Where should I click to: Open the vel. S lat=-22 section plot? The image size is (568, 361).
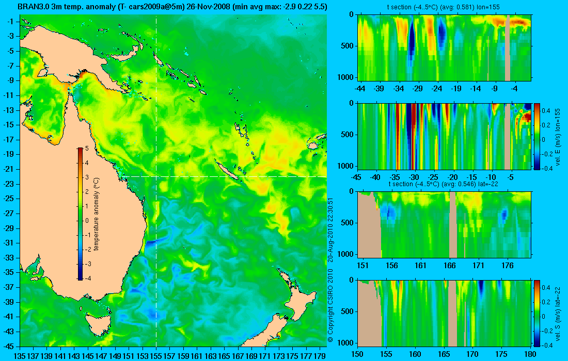tap(444, 313)
